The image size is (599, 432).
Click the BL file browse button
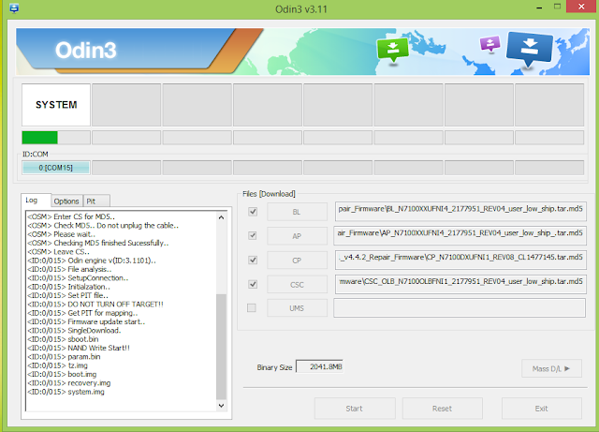pos(297,212)
